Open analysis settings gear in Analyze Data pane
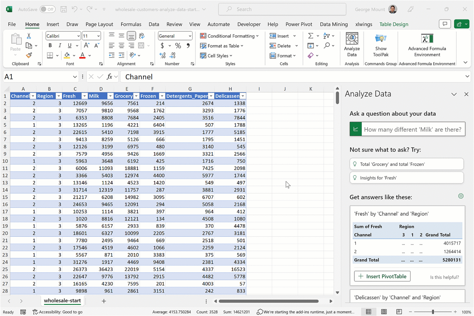Image resolution: width=474 pixels, height=316 pixels. tap(460, 196)
